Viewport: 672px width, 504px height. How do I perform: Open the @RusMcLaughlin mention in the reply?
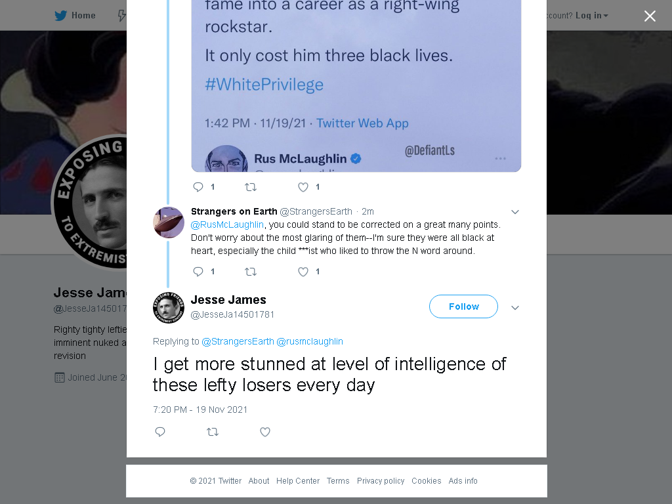[227, 224]
